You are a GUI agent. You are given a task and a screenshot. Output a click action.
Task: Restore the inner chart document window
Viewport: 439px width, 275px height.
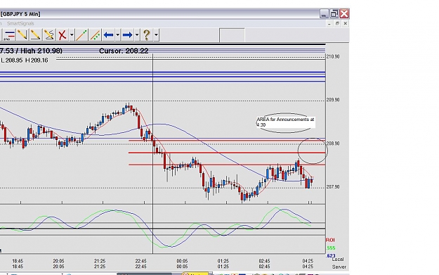click(337, 23)
